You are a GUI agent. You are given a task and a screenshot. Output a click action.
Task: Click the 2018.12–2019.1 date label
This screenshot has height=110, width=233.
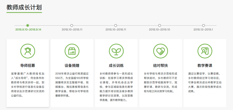203,30
